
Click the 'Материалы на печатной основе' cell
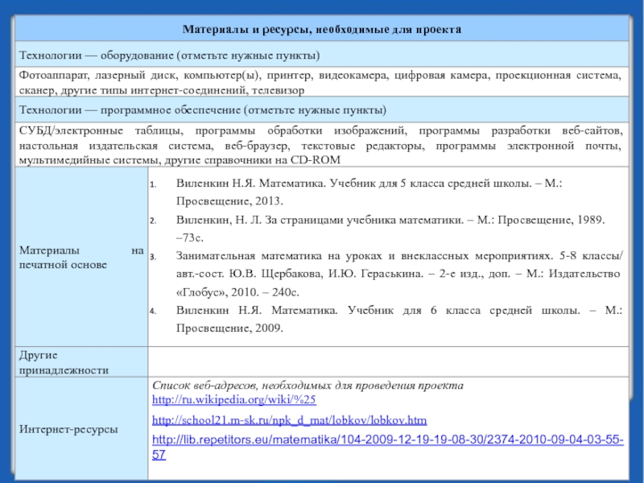click(x=81, y=257)
